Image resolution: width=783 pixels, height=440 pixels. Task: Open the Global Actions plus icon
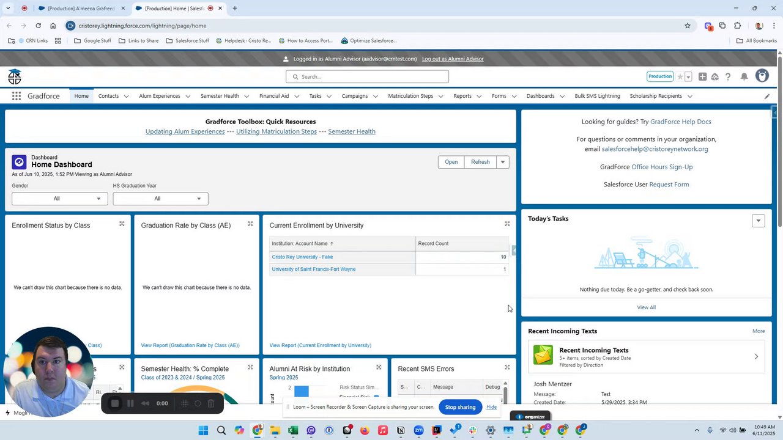[x=702, y=76]
